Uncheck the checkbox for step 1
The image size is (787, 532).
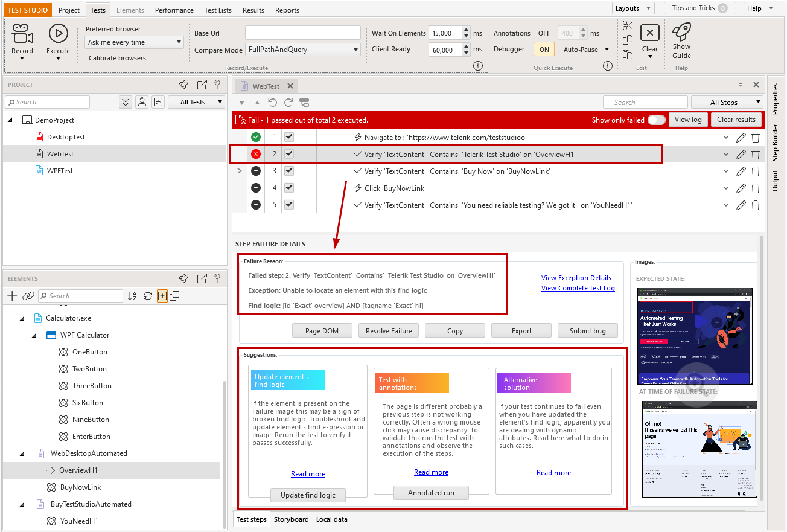(x=289, y=137)
